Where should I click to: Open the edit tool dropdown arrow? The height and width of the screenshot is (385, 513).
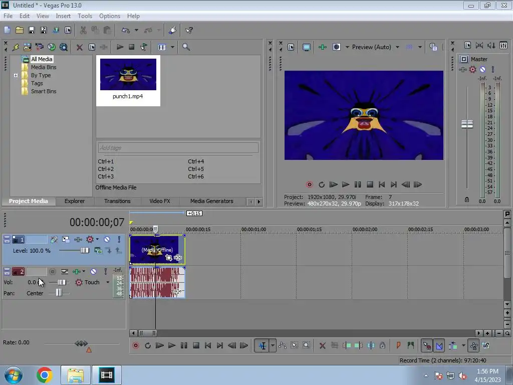pos(273,345)
